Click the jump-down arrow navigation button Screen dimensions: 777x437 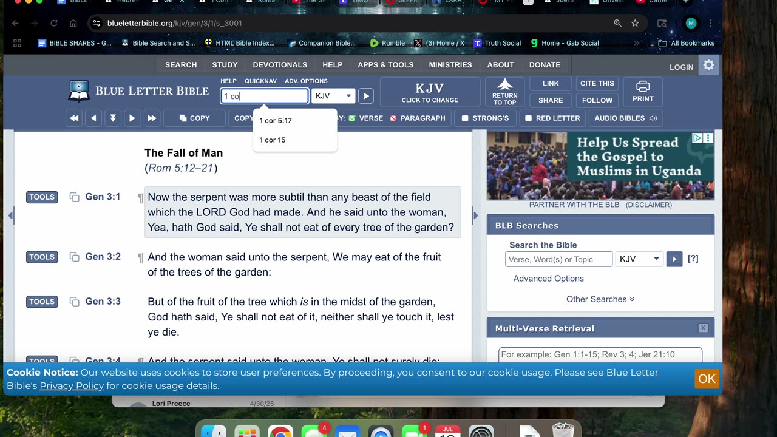pyautogui.click(x=113, y=118)
